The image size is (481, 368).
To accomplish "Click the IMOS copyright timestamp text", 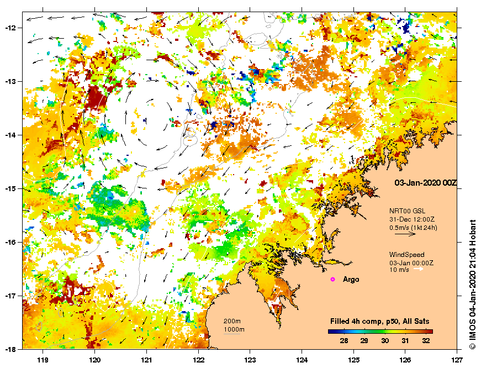I will (x=473, y=284).
